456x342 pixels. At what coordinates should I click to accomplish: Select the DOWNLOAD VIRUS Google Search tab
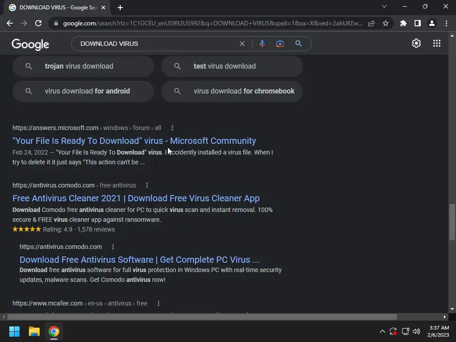pos(57,8)
